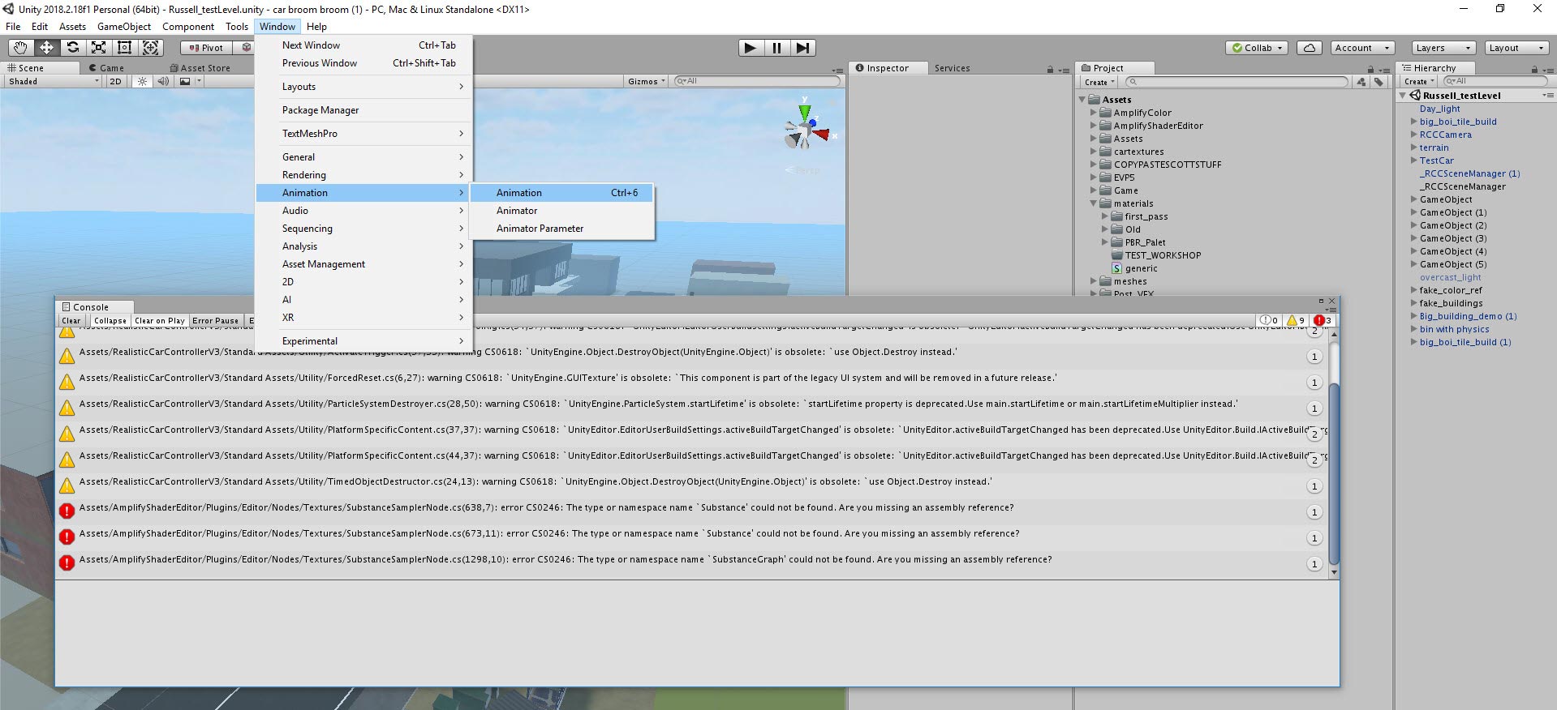Viewport: 1557px width, 710px height.
Task: Click the Hierarchy search field
Action: coord(1495,81)
